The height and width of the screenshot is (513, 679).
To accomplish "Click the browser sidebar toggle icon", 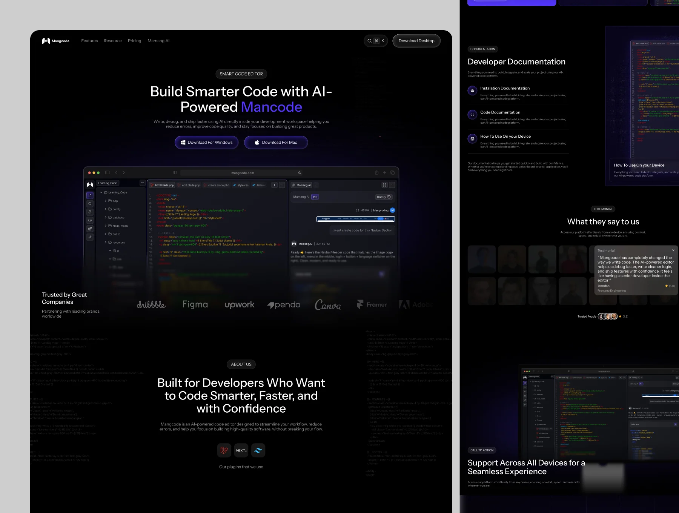I will (x=107, y=172).
